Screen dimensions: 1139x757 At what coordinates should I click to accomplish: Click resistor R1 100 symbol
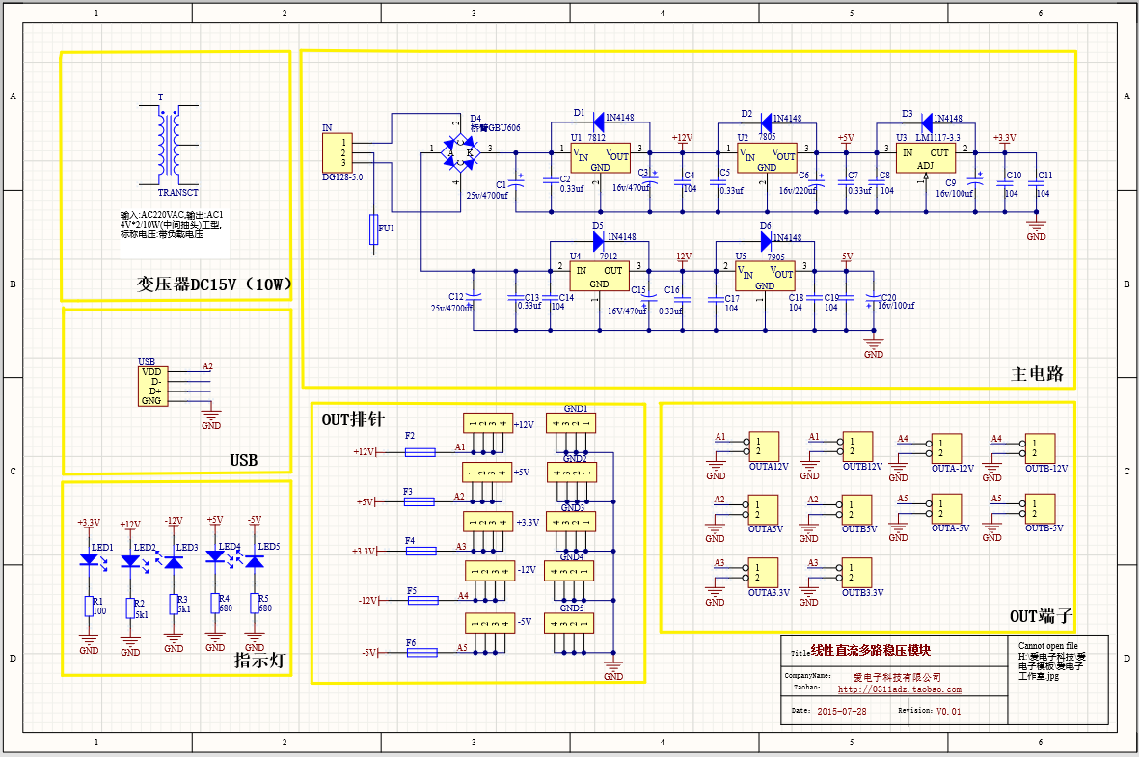(90, 607)
